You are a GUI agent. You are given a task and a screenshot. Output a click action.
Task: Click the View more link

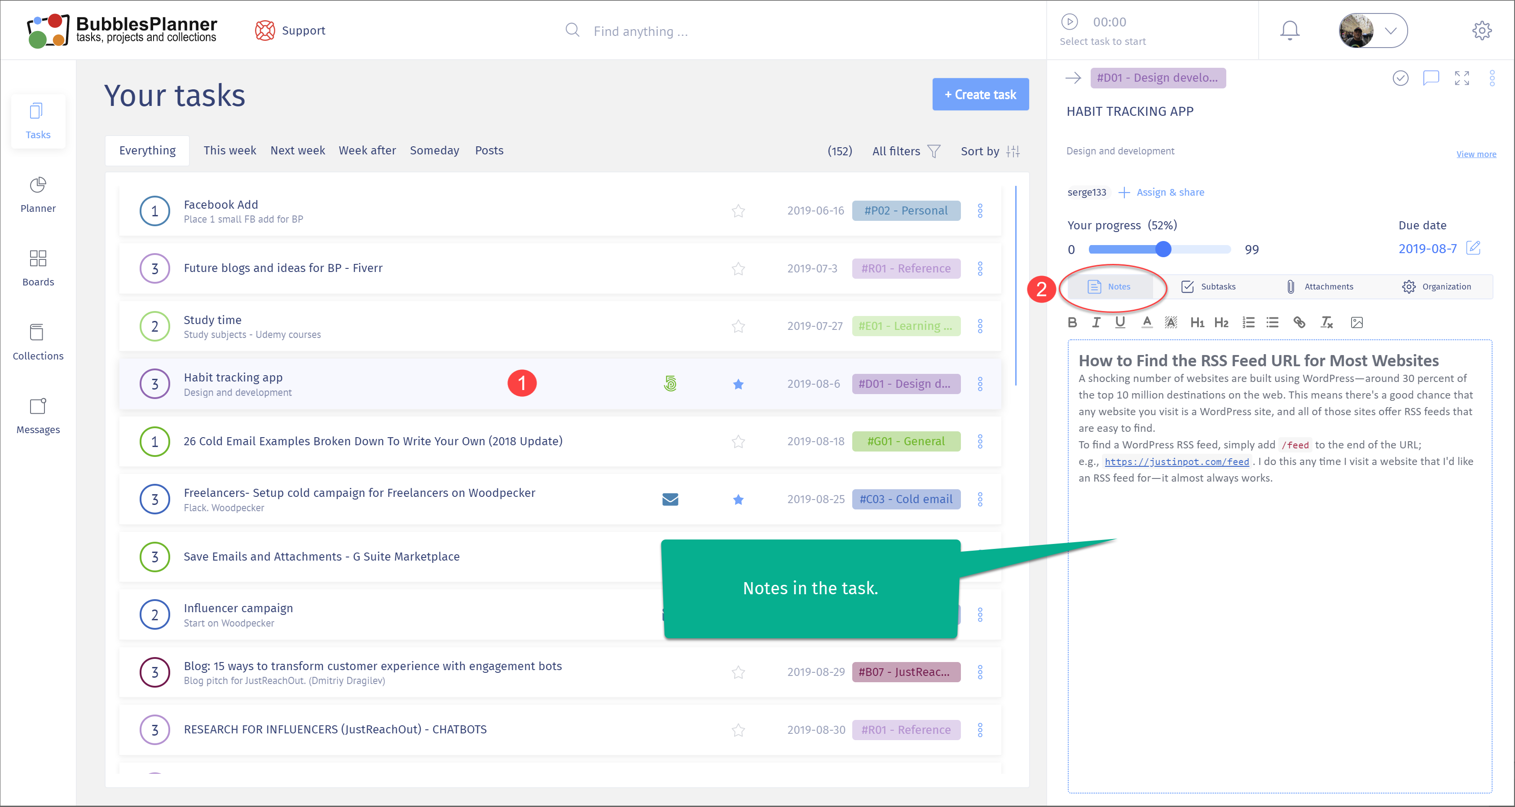click(x=1475, y=154)
